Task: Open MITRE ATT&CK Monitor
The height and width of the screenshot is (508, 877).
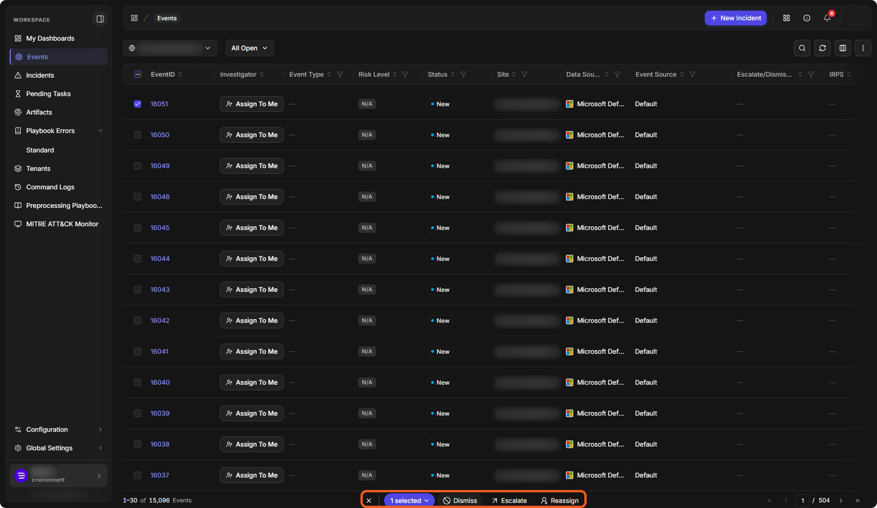Action: (x=59, y=224)
